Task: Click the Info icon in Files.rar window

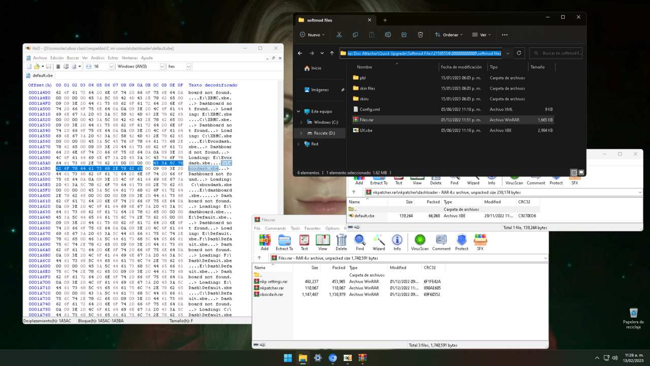Action: pos(397,241)
